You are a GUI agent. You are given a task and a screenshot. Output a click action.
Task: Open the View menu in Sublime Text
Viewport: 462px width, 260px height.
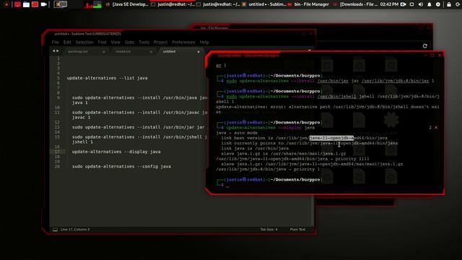[115, 42]
